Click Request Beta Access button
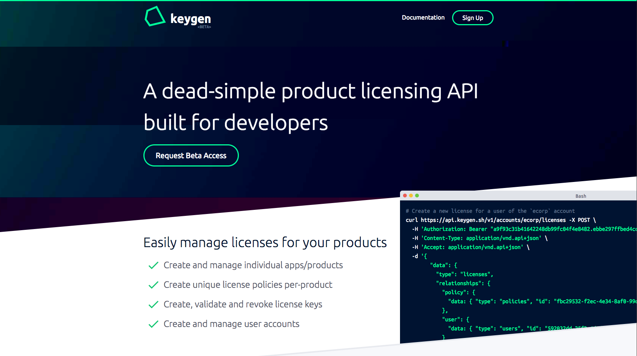Image resolution: width=637 pixels, height=356 pixels. click(191, 156)
